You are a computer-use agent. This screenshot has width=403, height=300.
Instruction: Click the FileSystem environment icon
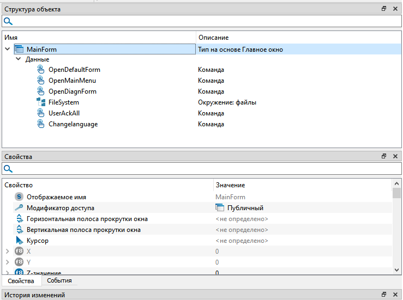point(41,102)
